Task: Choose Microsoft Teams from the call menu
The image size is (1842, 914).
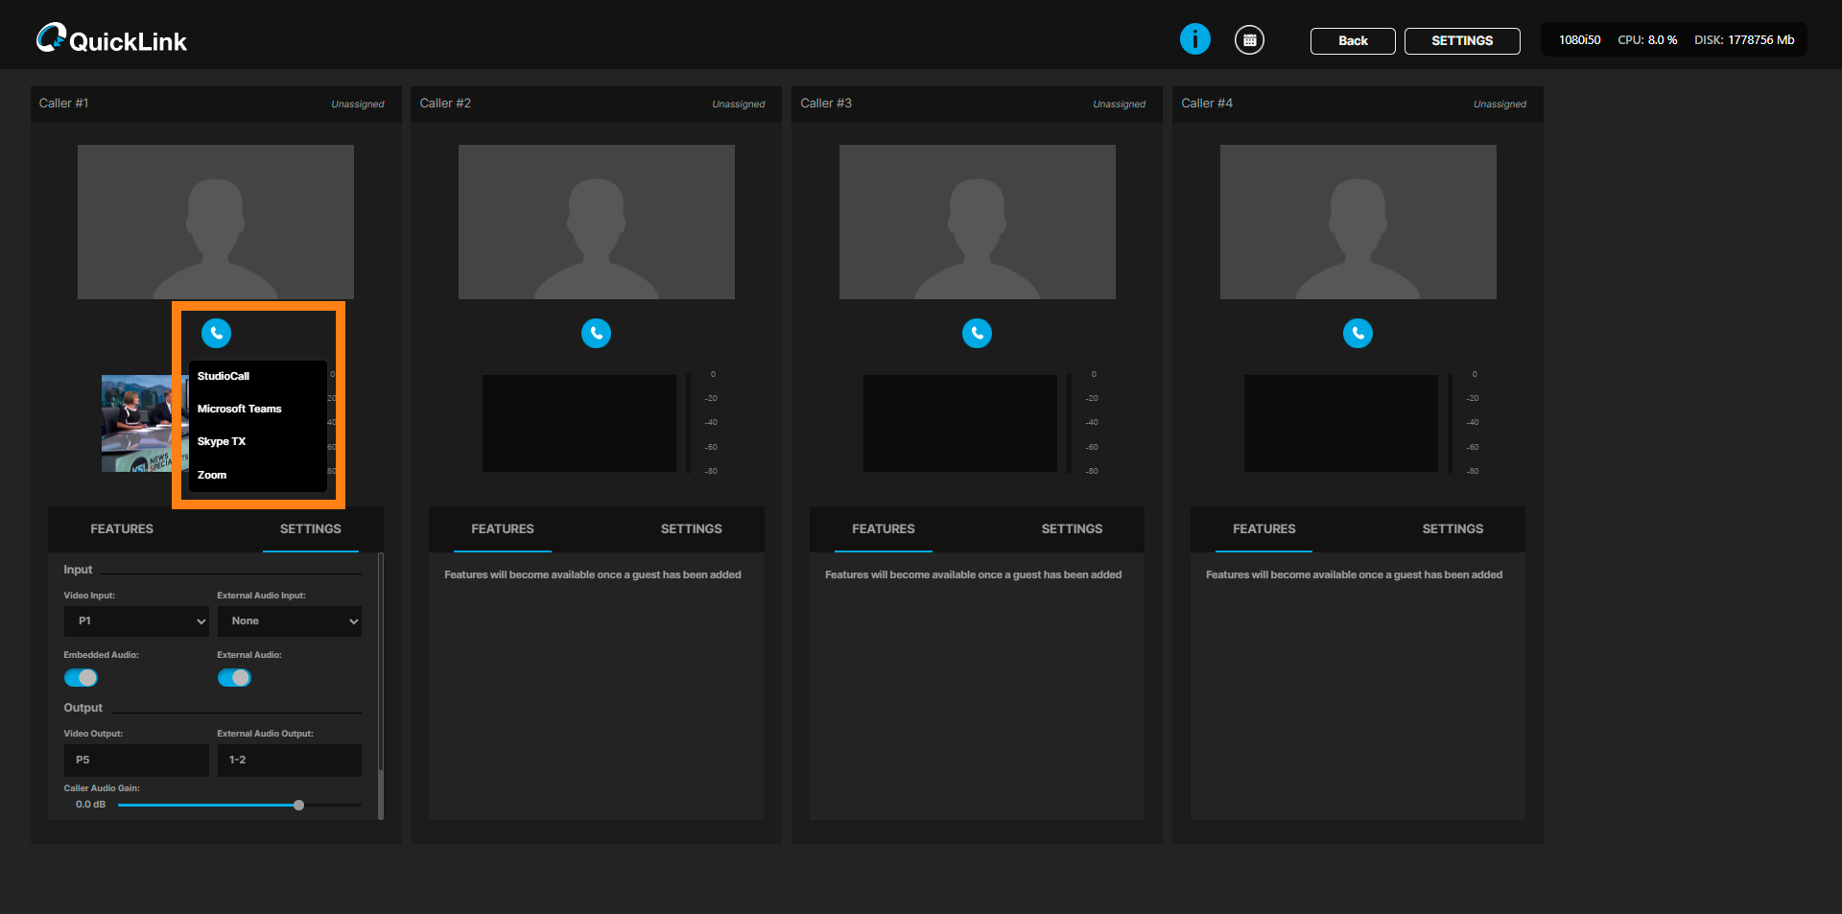Action: coord(239,409)
